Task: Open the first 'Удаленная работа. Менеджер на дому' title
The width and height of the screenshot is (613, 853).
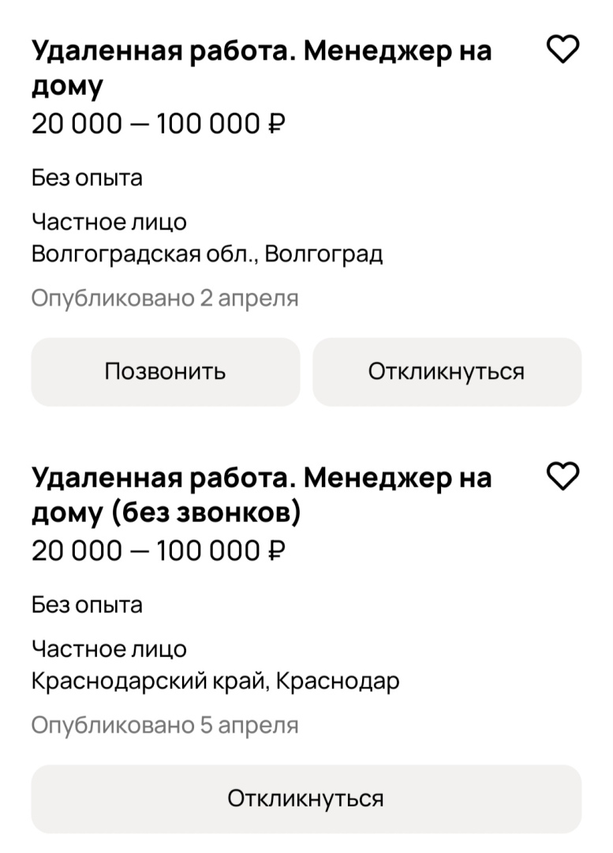Action: point(260,68)
